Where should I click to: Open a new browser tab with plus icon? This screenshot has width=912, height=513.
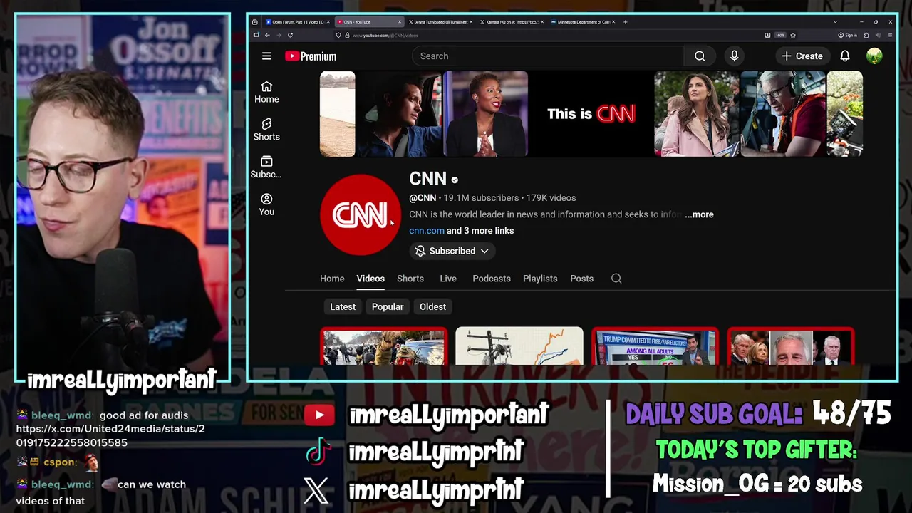(x=625, y=22)
